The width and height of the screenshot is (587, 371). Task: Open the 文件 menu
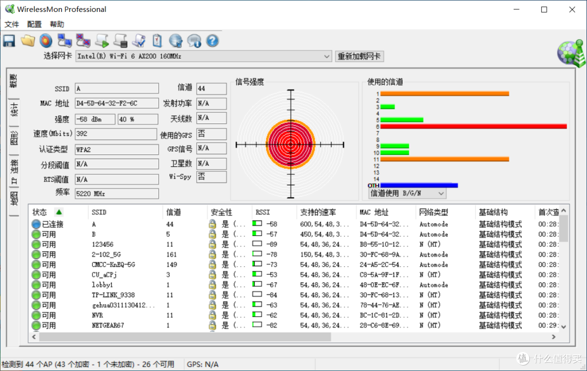pos(11,24)
